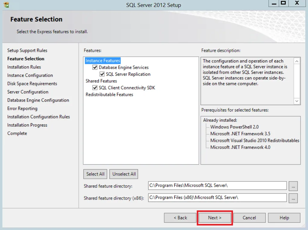Toggle SQL Client Connectivity SDK checkbox
This screenshot has height=230, width=308.
(x=95, y=88)
